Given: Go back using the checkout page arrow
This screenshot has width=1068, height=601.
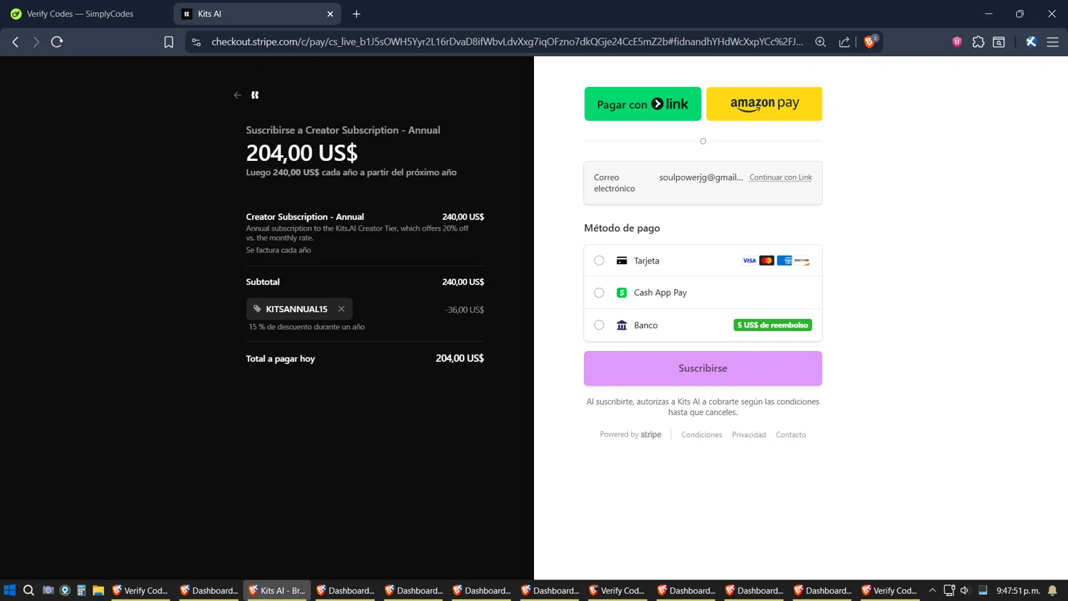Looking at the screenshot, I should click(x=237, y=95).
